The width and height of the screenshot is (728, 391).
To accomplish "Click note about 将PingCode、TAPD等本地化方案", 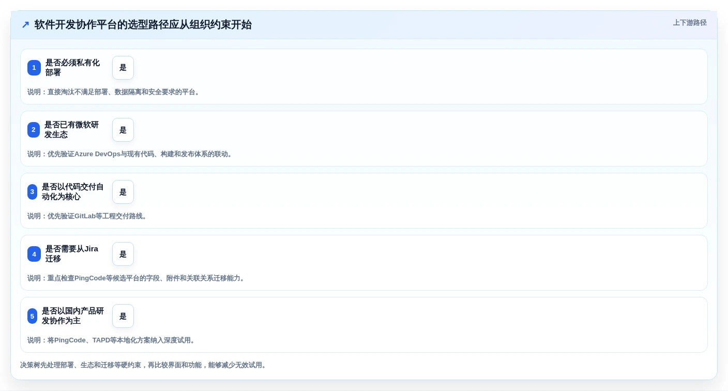I will coord(112,340).
